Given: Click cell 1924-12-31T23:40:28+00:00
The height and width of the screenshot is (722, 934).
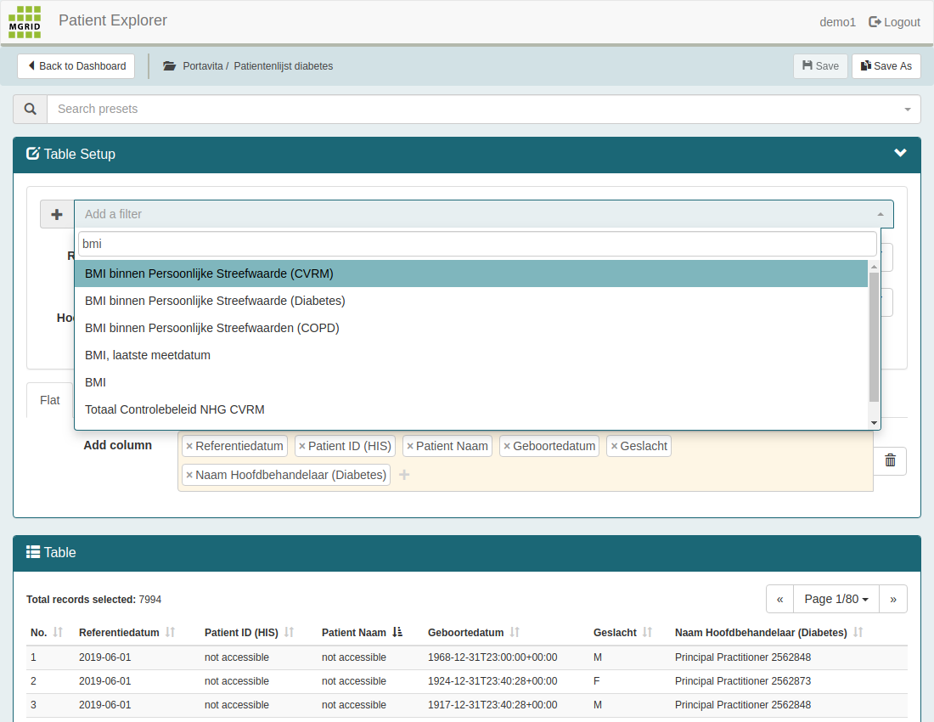Looking at the screenshot, I should pyautogui.click(x=492, y=681).
